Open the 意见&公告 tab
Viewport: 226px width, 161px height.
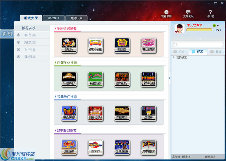coord(76,18)
